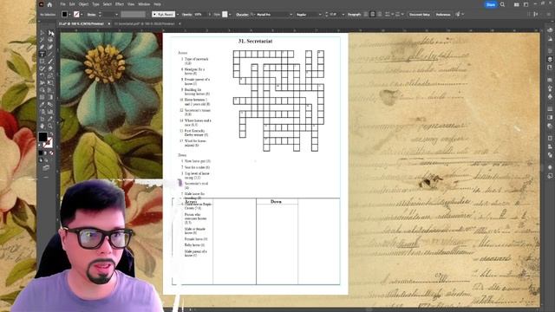555x312 pixels.
Task: Close the first document tab
Action: pyautogui.click(x=109, y=23)
